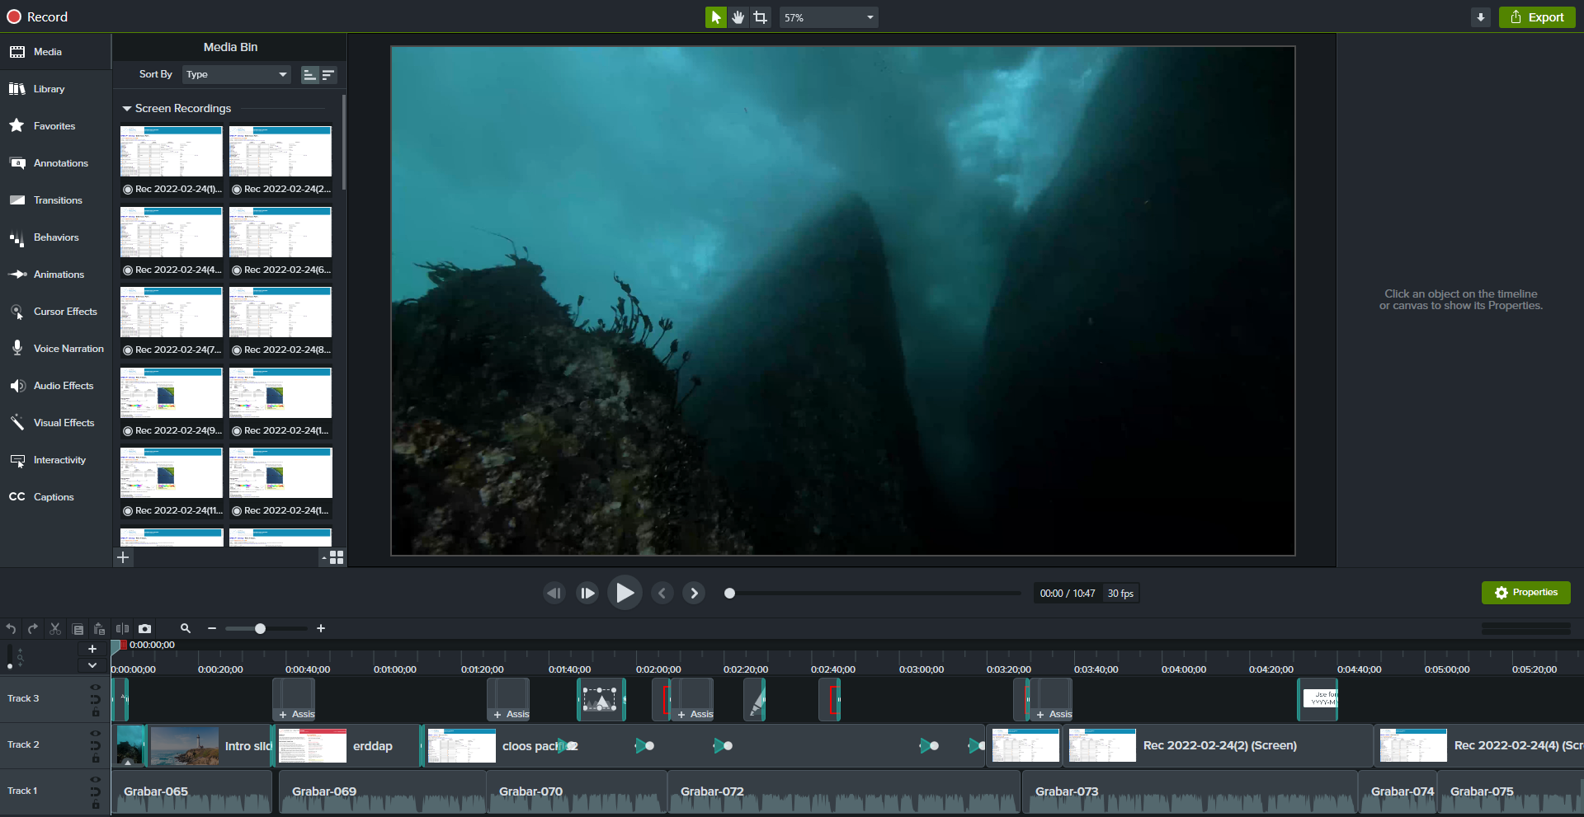The width and height of the screenshot is (1584, 817).
Task: Select the Pan hand tool
Action: [738, 17]
